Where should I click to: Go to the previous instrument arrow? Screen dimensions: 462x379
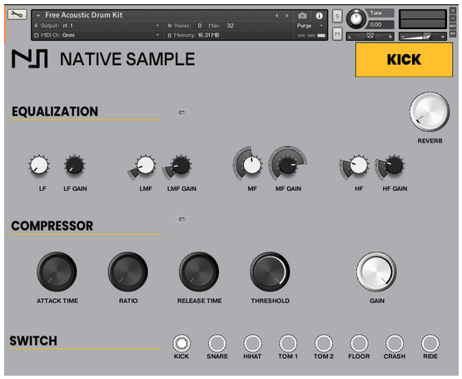click(x=276, y=16)
